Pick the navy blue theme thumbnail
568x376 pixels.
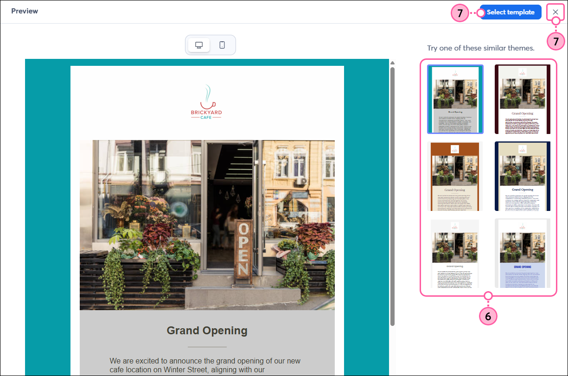pyautogui.click(x=523, y=176)
